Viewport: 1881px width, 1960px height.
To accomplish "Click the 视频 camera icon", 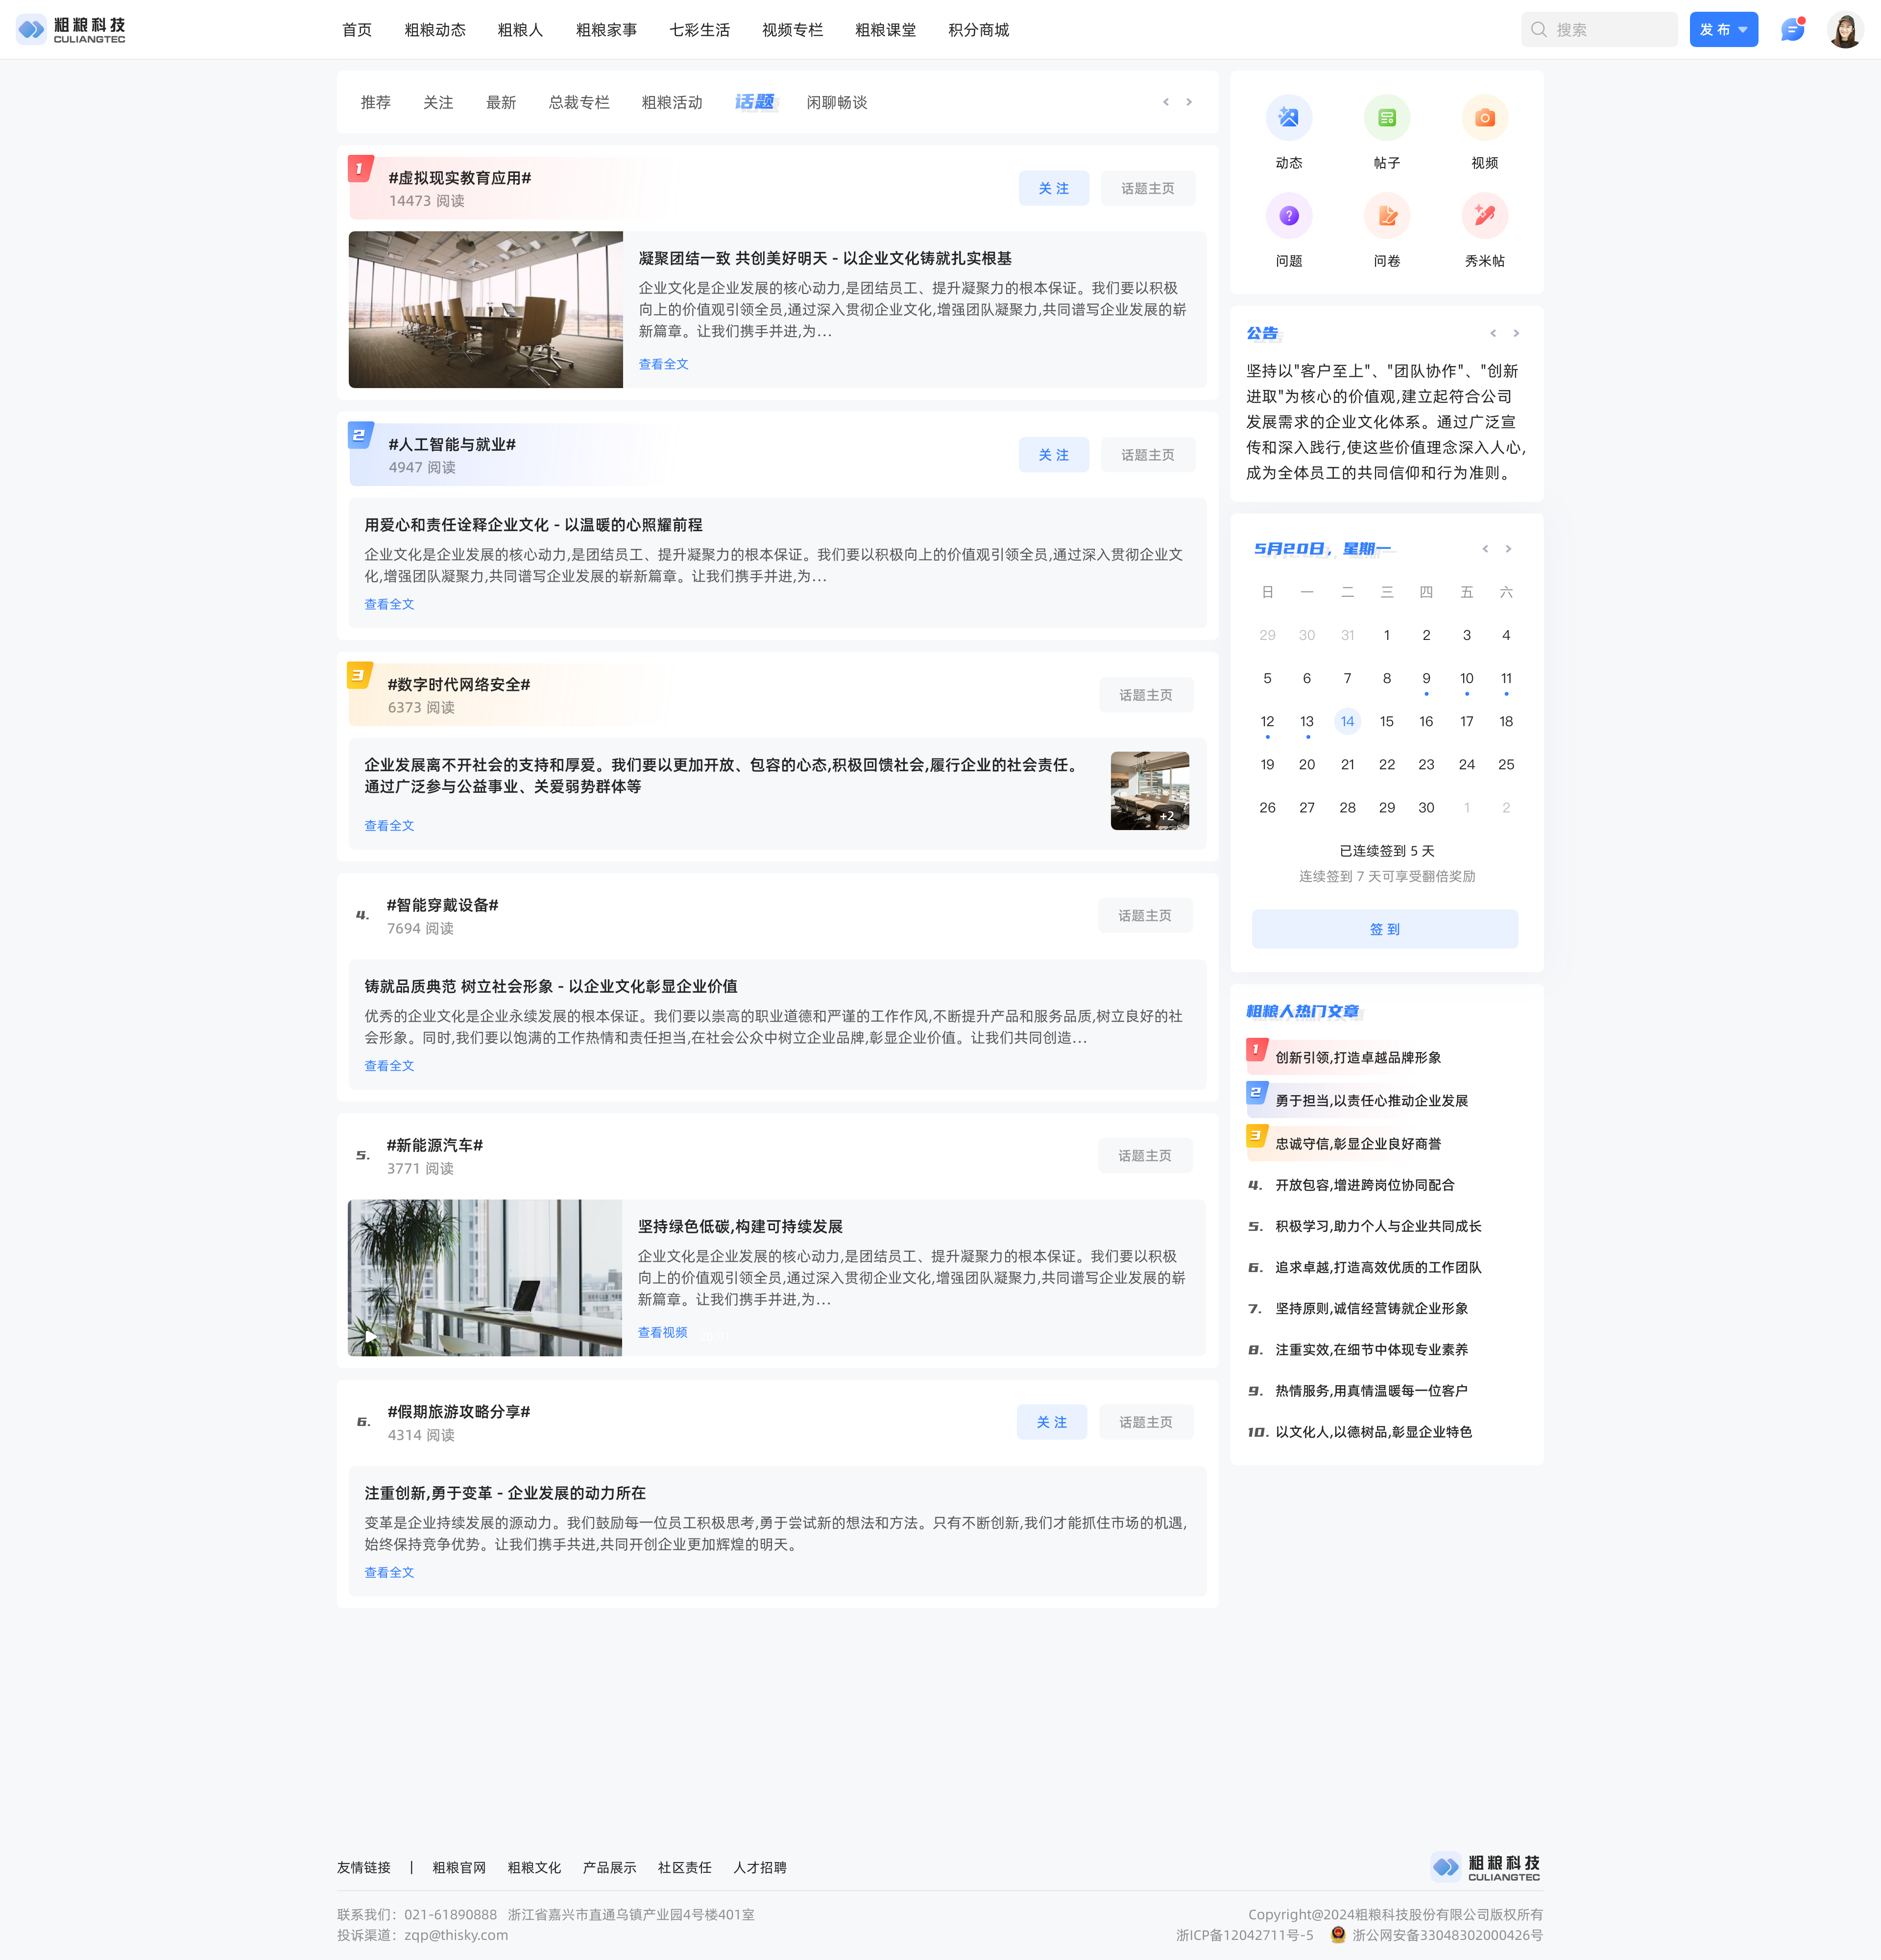I will 1484,118.
